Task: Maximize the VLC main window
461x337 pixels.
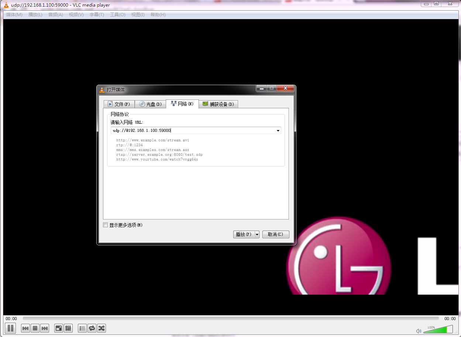Action: point(436,3)
